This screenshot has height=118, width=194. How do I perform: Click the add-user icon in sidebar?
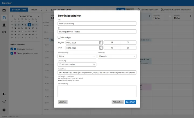(x=4, y=94)
